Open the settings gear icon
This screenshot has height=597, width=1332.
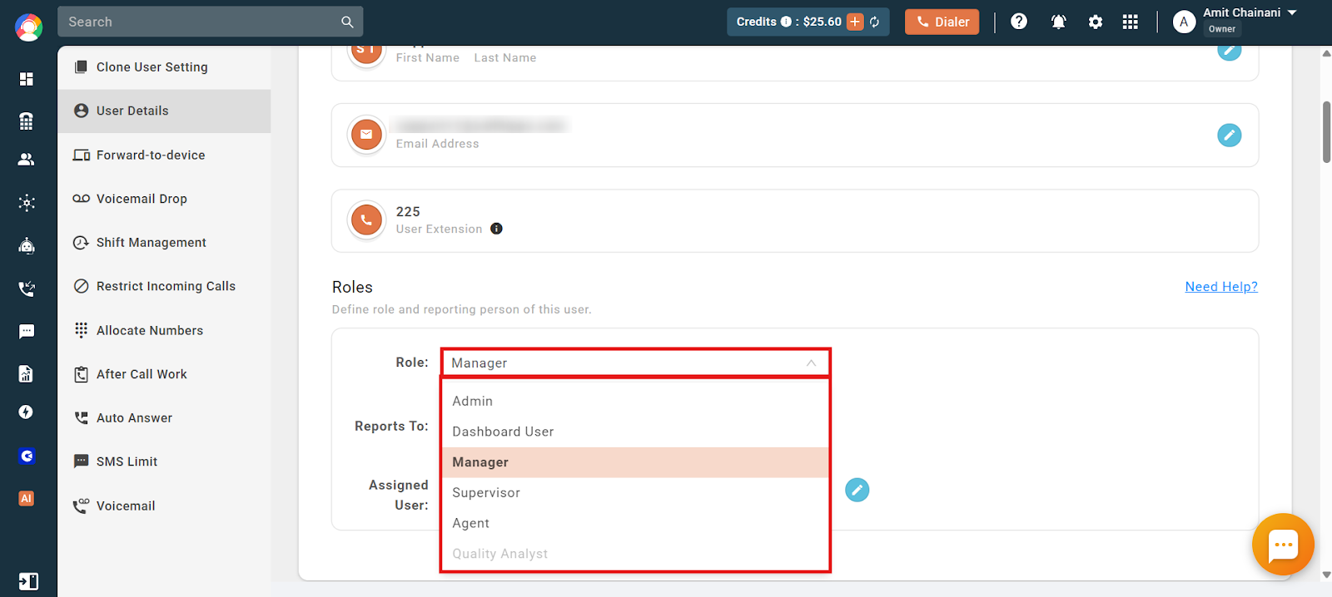[1096, 22]
